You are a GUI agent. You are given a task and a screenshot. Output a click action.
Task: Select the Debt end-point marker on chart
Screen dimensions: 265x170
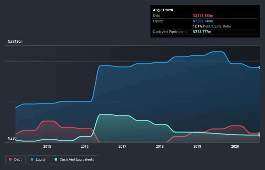pos(260,133)
